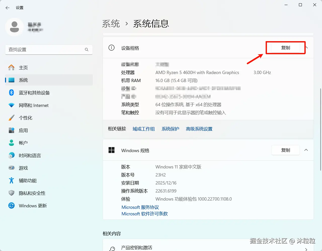Click the Bluetooth icon in sidebar

coord(11,93)
